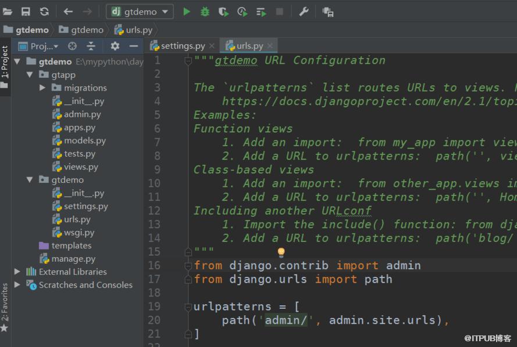Collapse all in Project panel
The height and width of the screenshot is (347, 517).
click(91, 46)
